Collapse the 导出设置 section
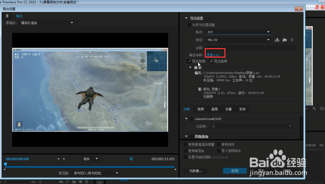The height and width of the screenshot is (184, 325). tap(186, 18)
